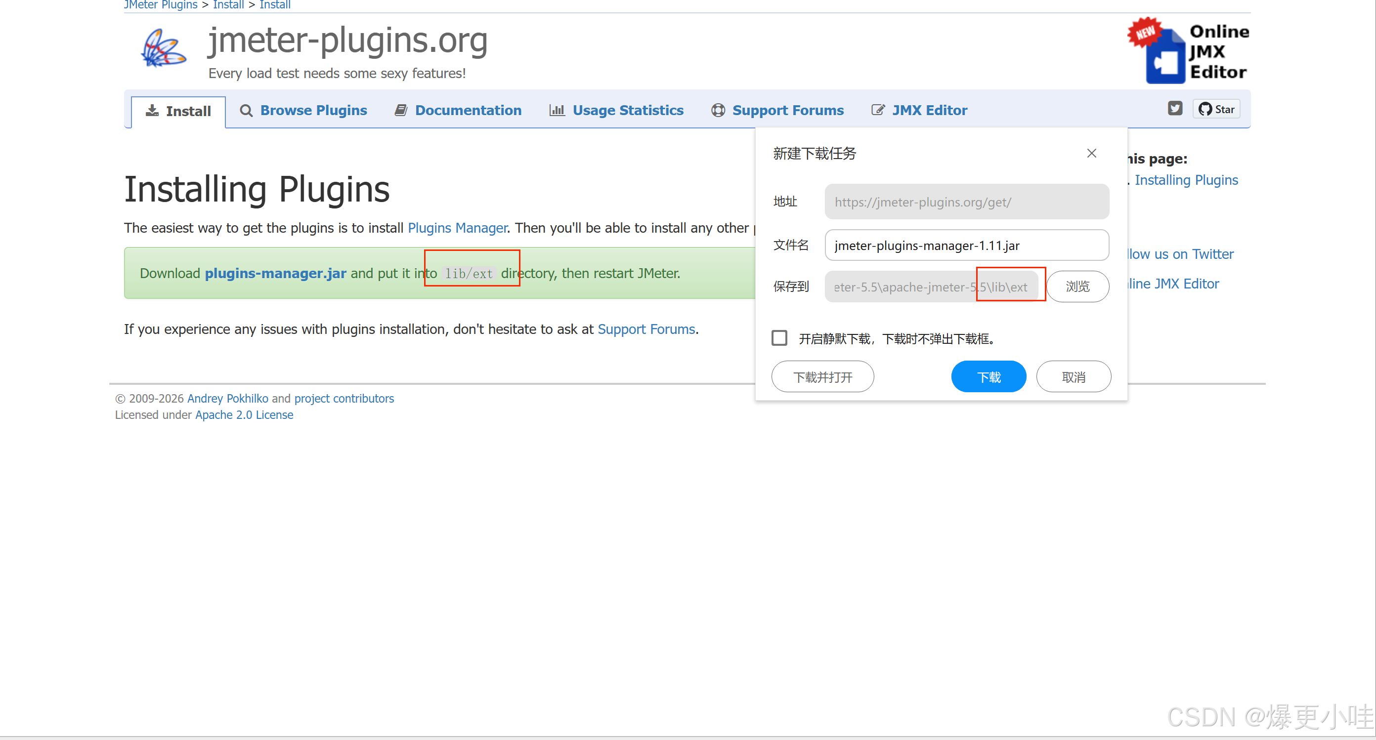This screenshot has height=740, width=1376.
Task: Open the plugins-manager.jar download link
Action: (x=276, y=273)
